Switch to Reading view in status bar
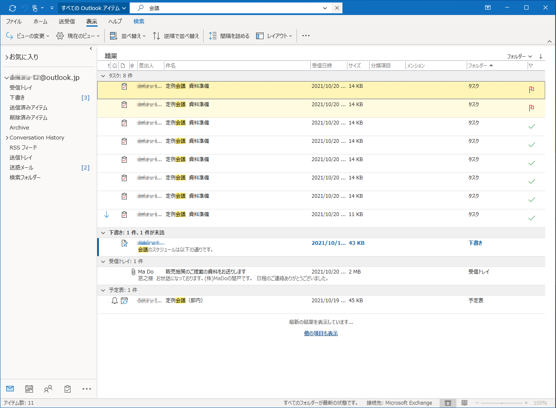Screen dimensions: 556x408 pos(464,403)
